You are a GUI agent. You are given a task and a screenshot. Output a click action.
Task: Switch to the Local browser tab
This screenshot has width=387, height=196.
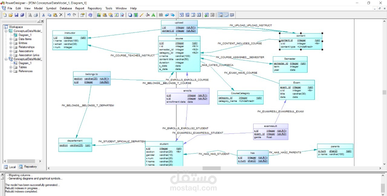[x=10, y=167]
